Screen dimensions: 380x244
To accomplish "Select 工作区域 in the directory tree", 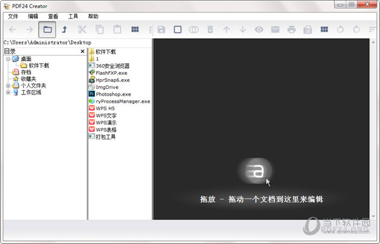I will [31, 93].
